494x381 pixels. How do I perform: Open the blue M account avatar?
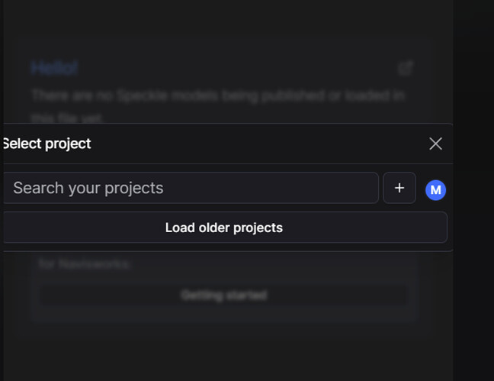tap(435, 190)
